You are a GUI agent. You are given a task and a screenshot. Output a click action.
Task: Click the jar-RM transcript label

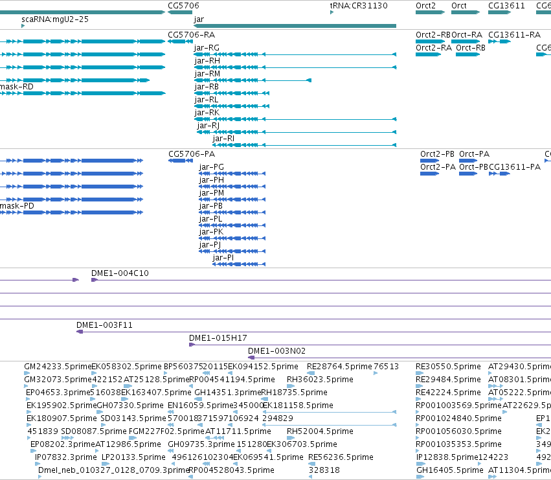207,74
